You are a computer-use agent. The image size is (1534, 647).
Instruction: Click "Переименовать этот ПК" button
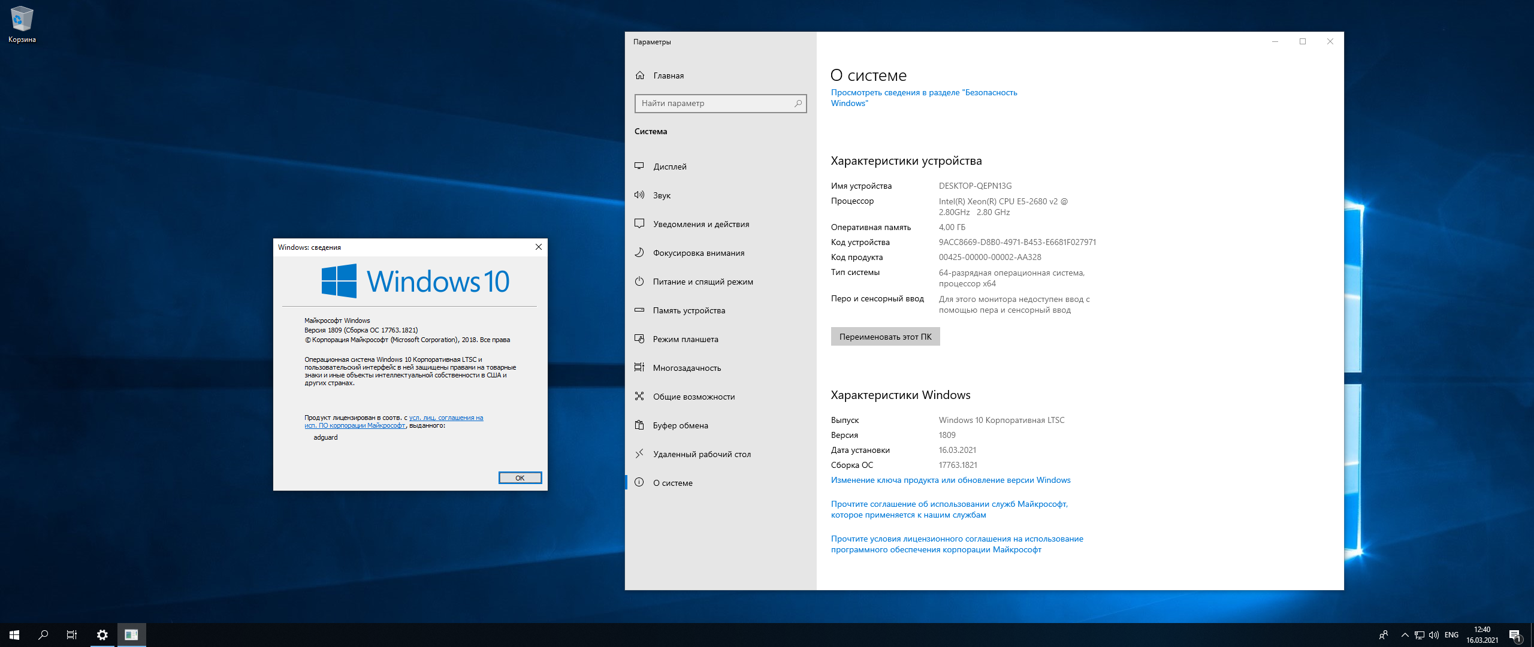click(x=885, y=337)
